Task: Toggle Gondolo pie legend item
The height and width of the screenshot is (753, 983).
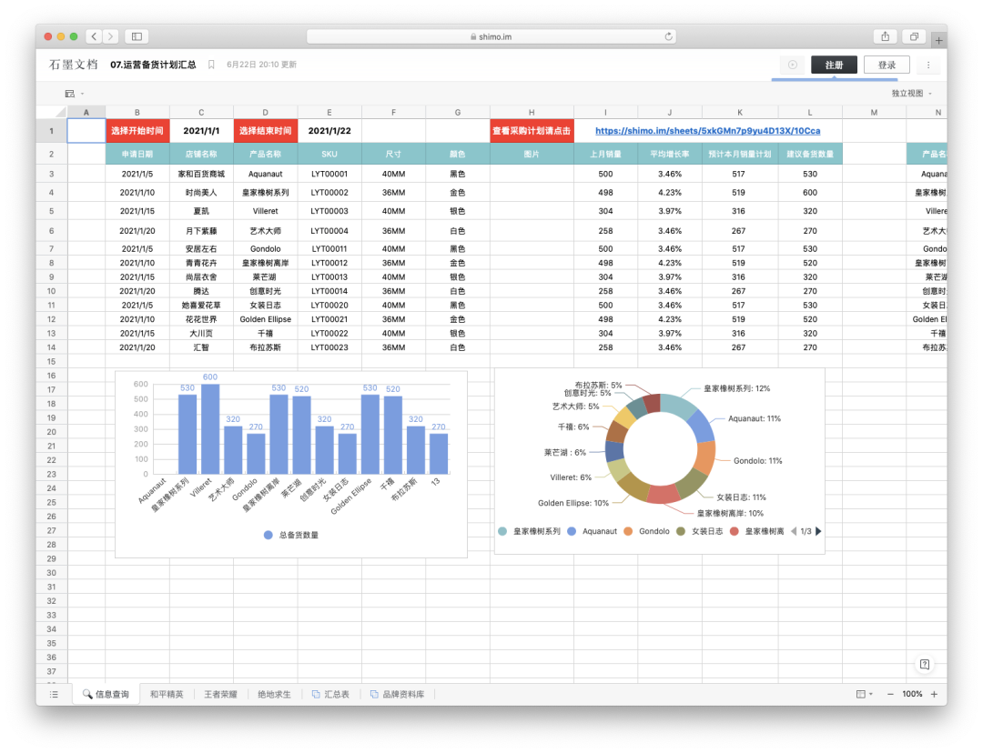Action: pos(647,531)
